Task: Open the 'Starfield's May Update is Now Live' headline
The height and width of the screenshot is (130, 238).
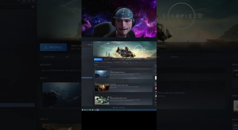Action: pyautogui.click(x=117, y=72)
